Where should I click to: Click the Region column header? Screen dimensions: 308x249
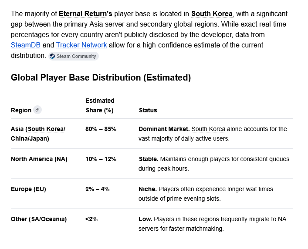pyautogui.click(x=21, y=110)
